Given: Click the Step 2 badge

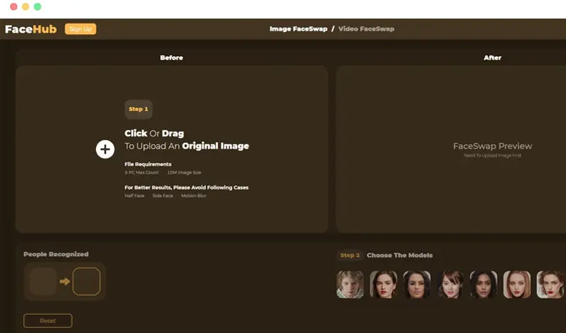Looking at the screenshot, I should pyautogui.click(x=350, y=255).
